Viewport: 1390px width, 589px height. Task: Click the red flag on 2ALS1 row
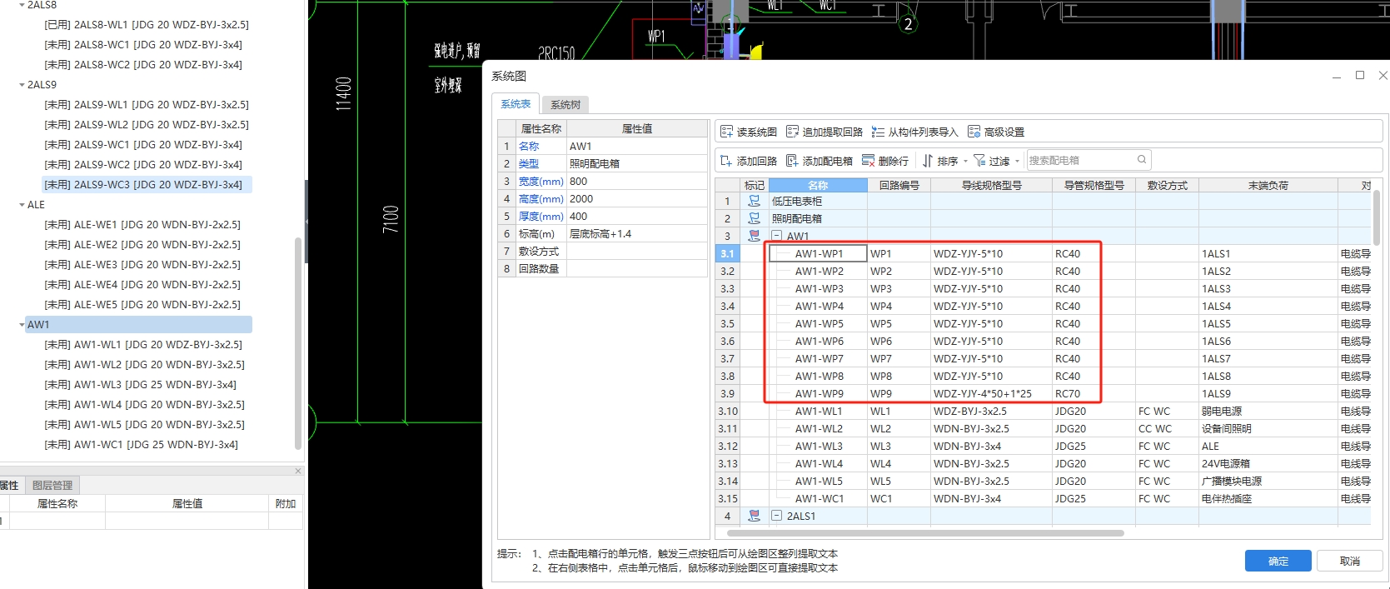point(754,516)
